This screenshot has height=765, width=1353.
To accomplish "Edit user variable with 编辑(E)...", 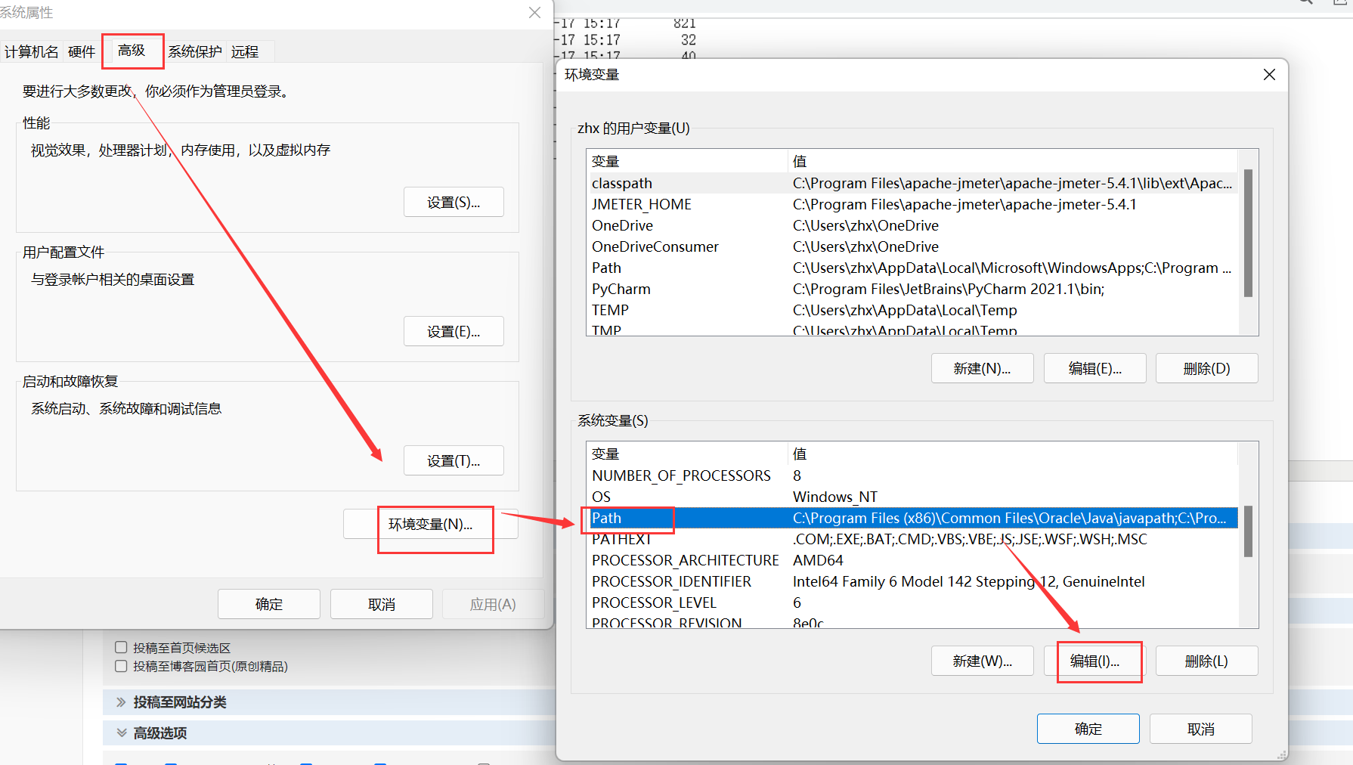I will pyautogui.click(x=1094, y=368).
